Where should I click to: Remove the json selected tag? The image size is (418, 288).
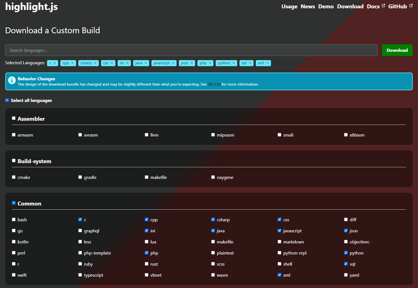click(x=192, y=63)
